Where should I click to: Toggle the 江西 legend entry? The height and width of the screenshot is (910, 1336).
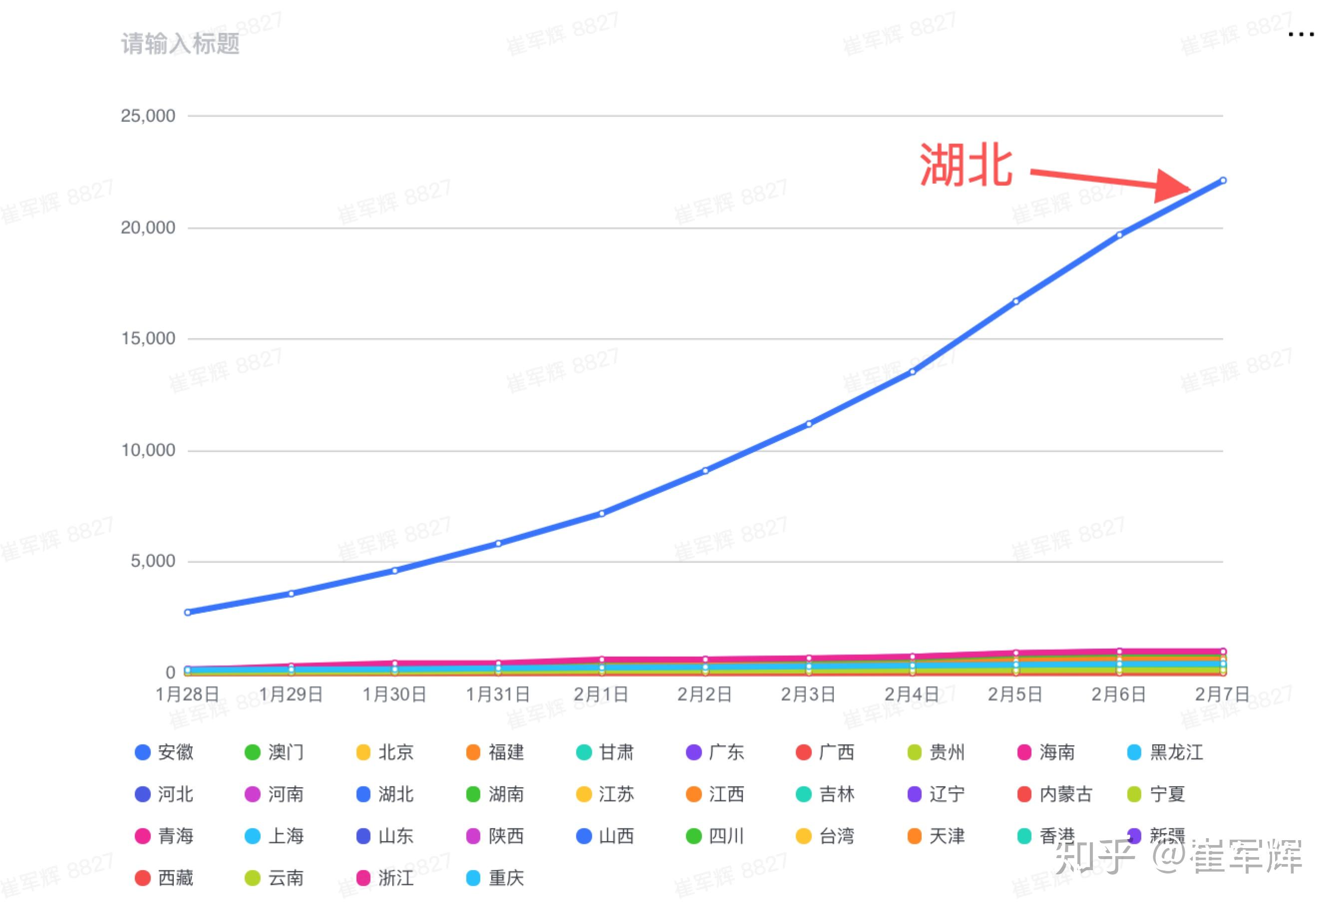(715, 794)
